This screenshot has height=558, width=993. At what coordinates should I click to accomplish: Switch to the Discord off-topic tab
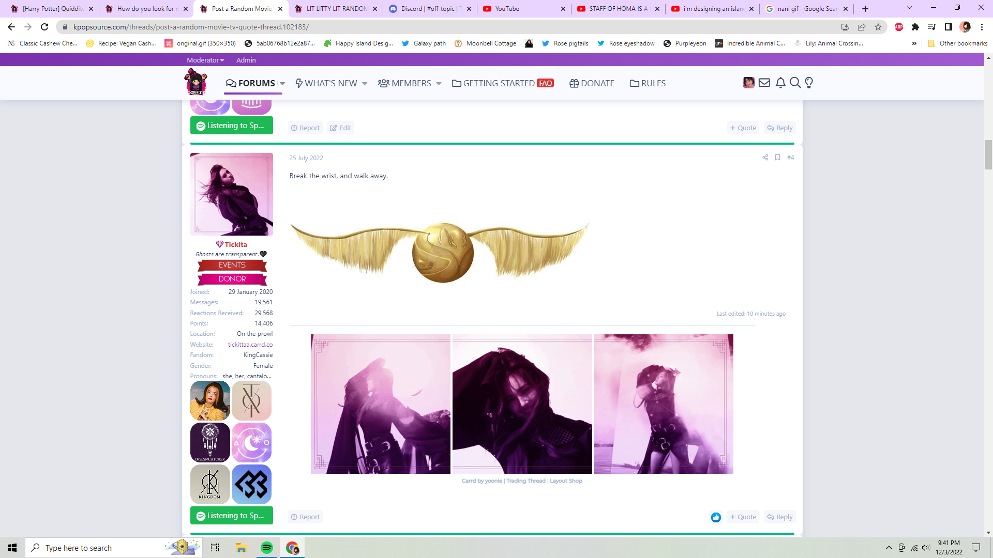(430, 9)
